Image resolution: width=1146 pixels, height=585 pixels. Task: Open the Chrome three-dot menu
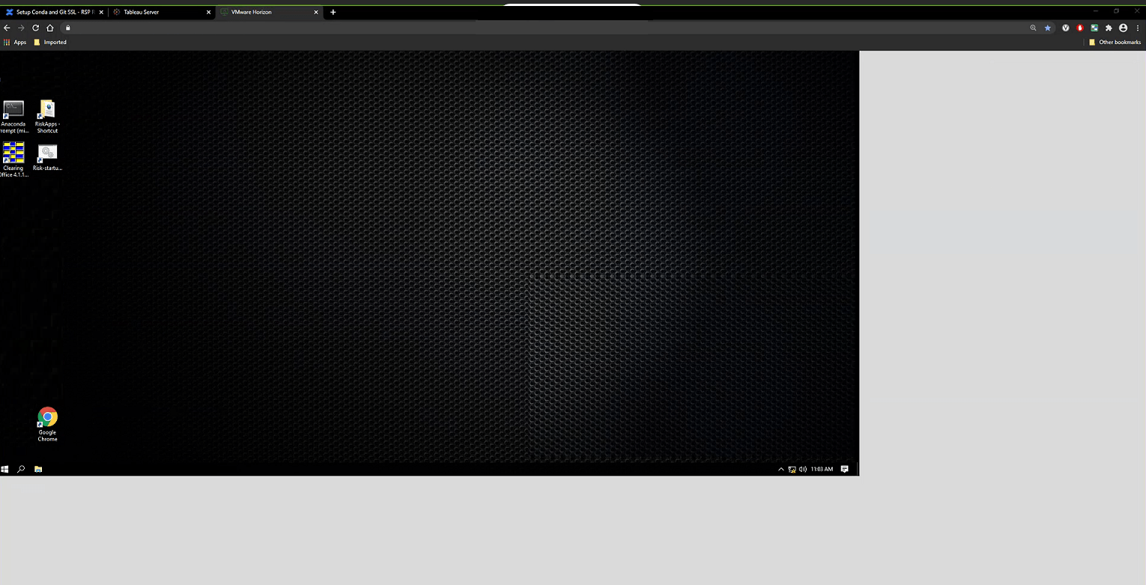tap(1138, 28)
